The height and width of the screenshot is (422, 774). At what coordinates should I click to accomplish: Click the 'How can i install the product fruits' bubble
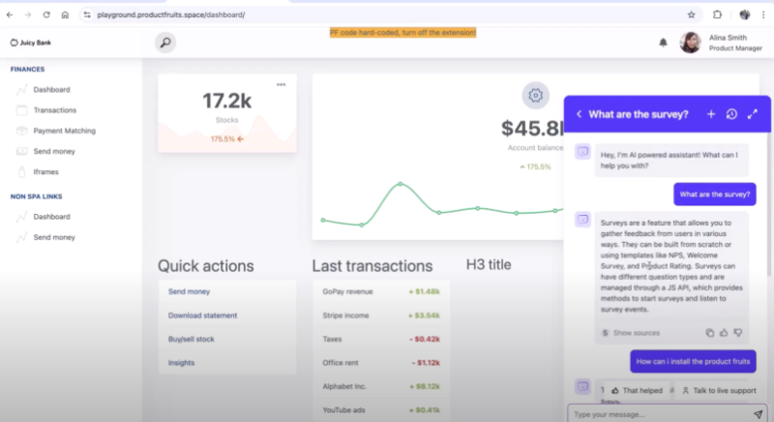point(693,361)
